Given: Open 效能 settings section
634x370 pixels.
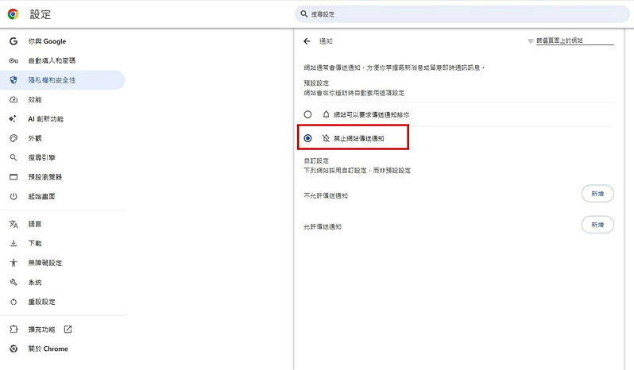Looking at the screenshot, I should (63, 99).
